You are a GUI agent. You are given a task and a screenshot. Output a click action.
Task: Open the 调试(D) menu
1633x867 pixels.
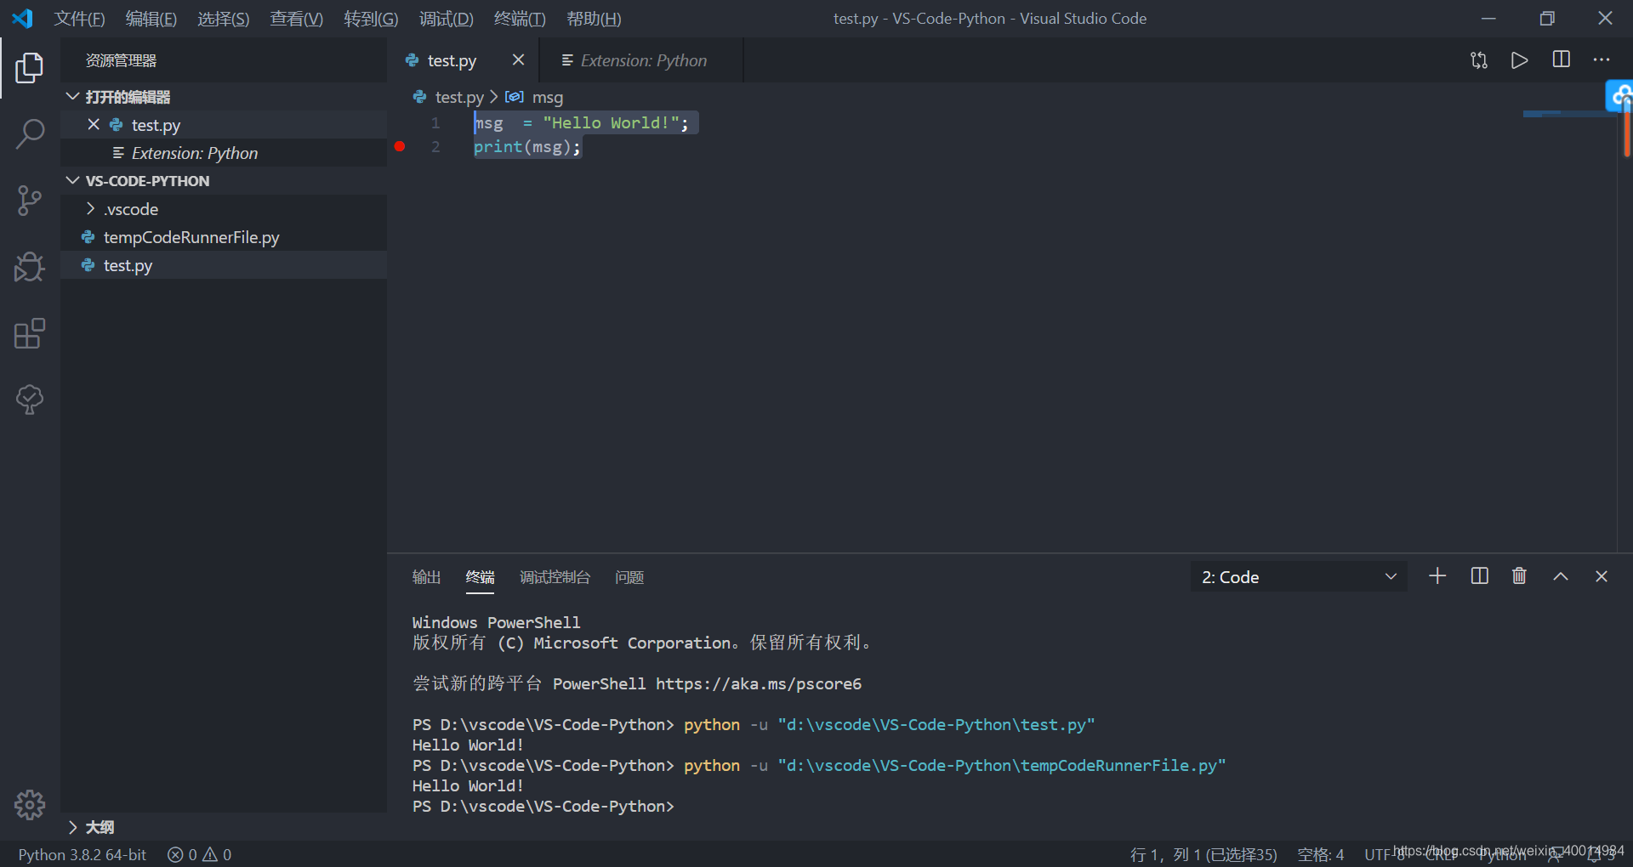click(447, 19)
